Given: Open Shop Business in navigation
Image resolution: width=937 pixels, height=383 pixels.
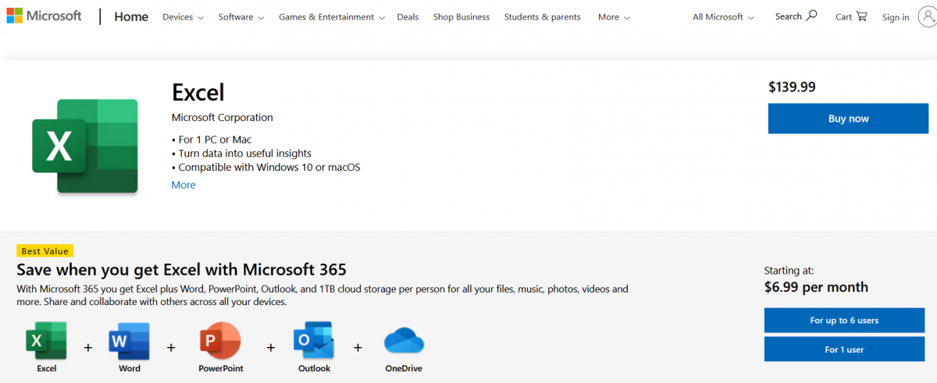Looking at the screenshot, I should point(461,16).
